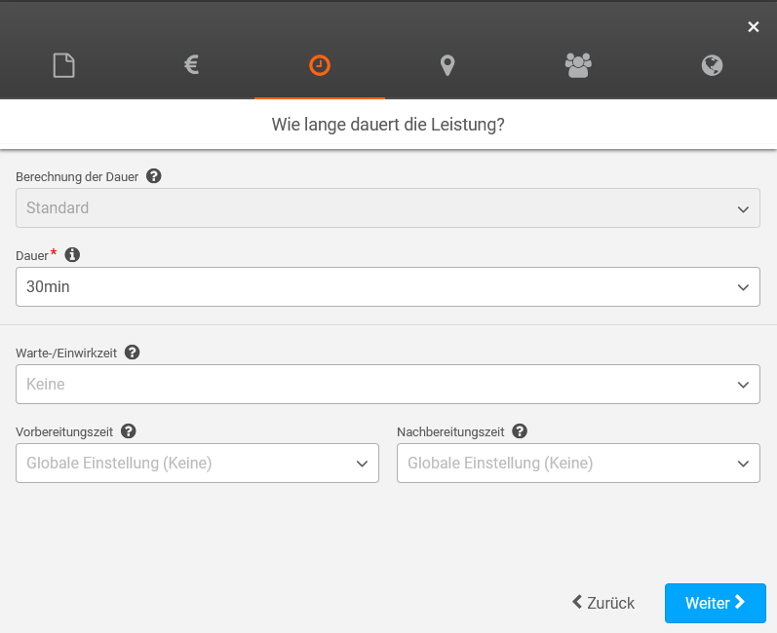Viewport: 777px width, 633px height.
Task: Show help for Warte-/Einwirkzeit
Action: (133, 353)
